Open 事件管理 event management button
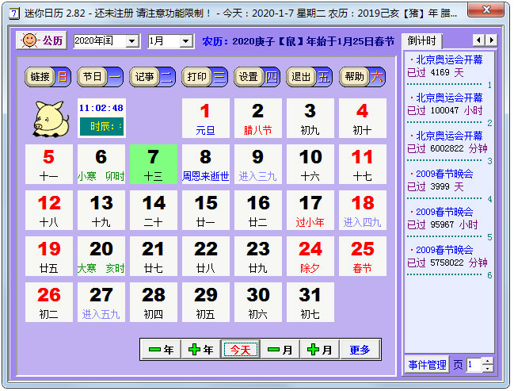Screen dimensions: 514x391 pos(427,364)
